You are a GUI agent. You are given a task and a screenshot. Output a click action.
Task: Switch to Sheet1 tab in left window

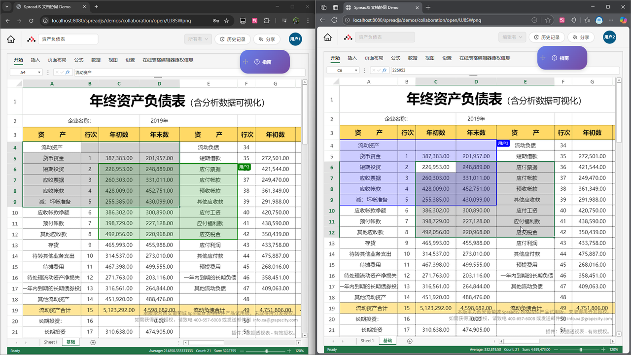click(x=50, y=342)
